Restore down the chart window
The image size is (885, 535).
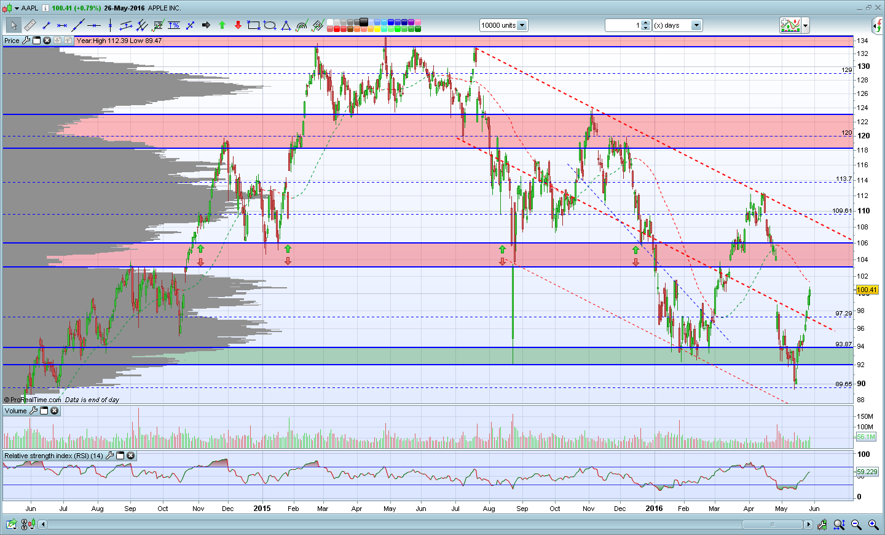point(868,8)
